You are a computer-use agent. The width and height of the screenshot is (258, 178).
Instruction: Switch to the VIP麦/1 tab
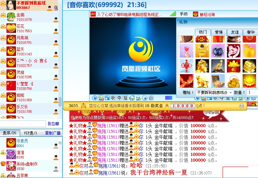(30, 133)
